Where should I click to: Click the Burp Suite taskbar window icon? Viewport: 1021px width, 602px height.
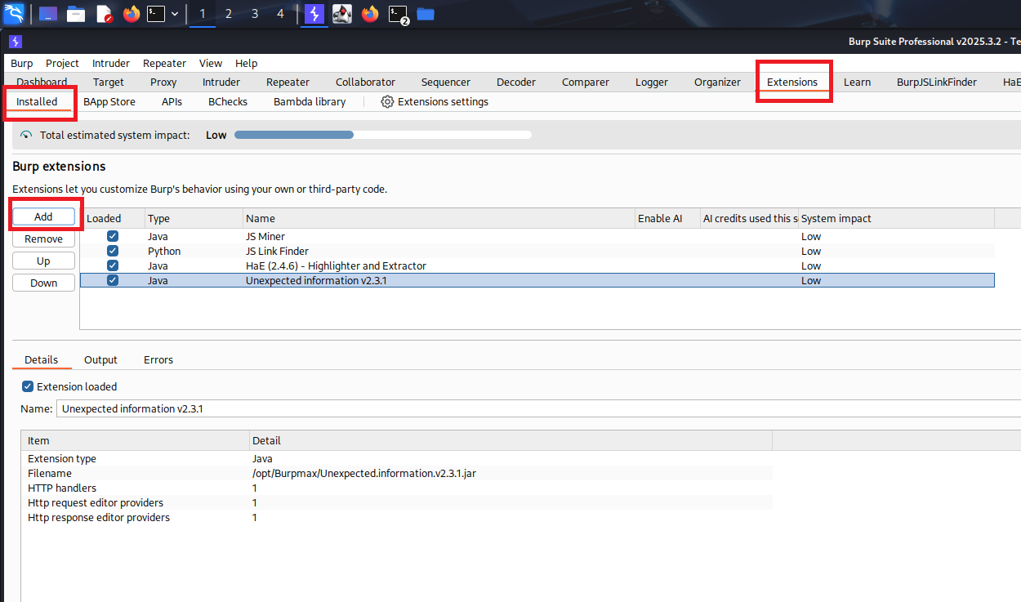coord(314,14)
